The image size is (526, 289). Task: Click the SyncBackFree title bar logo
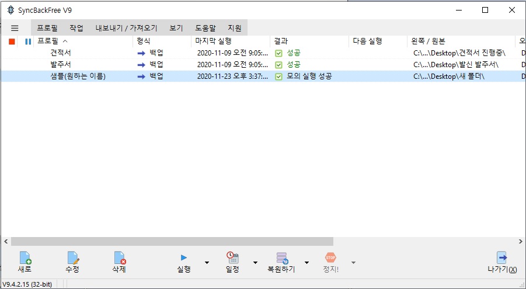tap(11, 10)
